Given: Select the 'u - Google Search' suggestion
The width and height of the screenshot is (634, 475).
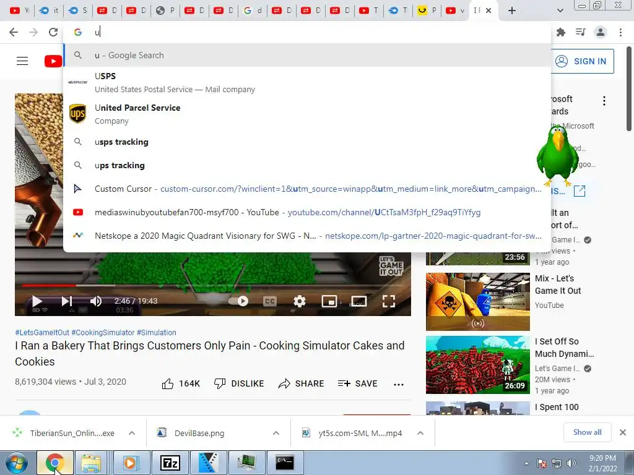Looking at the screenshot, I should (307, 55).
